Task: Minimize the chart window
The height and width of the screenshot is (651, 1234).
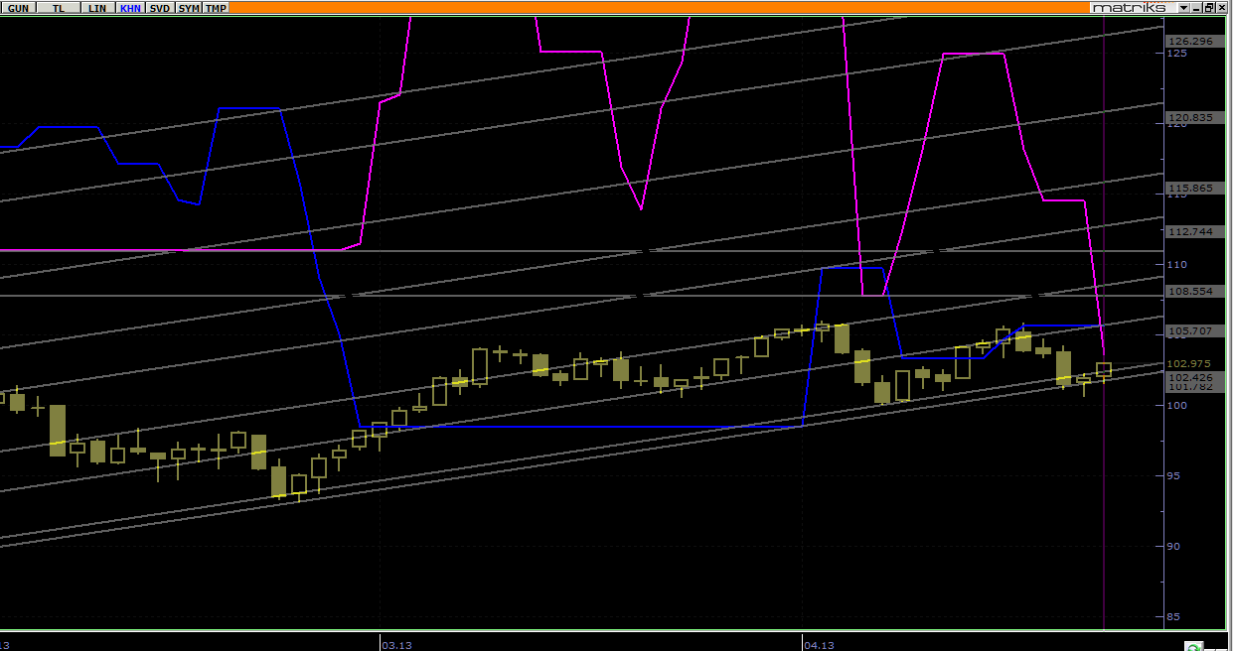Action: 1196,7
